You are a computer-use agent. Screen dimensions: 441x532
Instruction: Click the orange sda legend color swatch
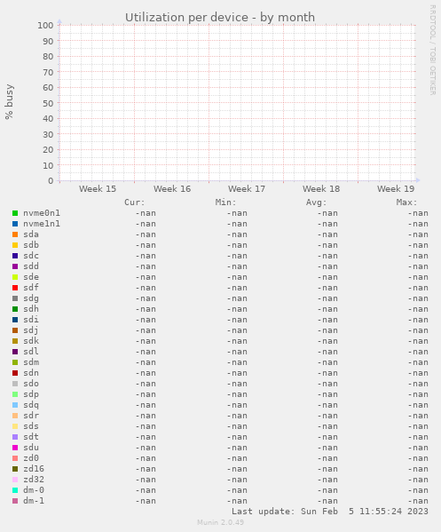pos(15,234)
